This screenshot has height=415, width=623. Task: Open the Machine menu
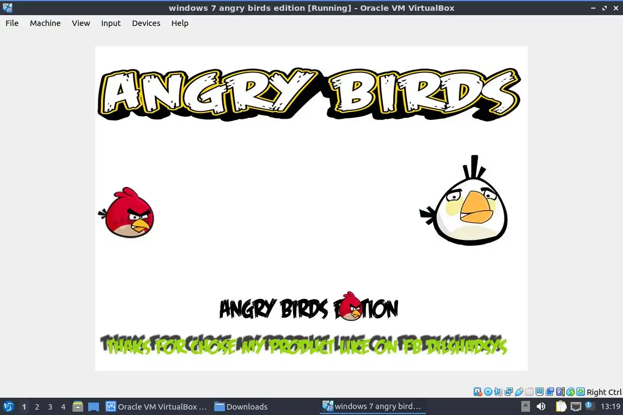pos(45,23)
